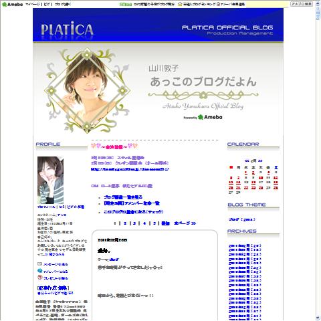Click the アメンバーになる icon
This screenshot has height=321, width=321.
(40, 271)
